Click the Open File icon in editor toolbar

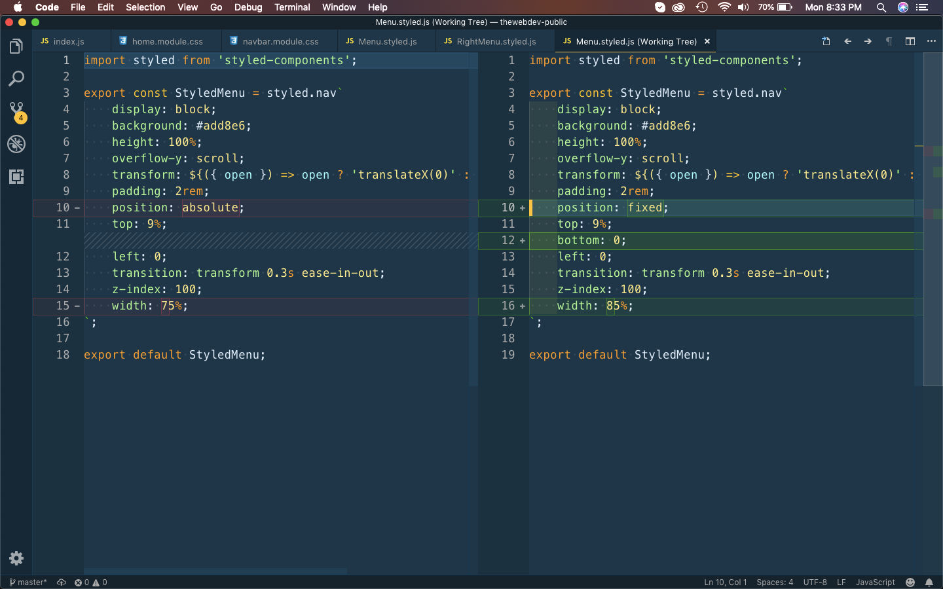tap(826, 41)
